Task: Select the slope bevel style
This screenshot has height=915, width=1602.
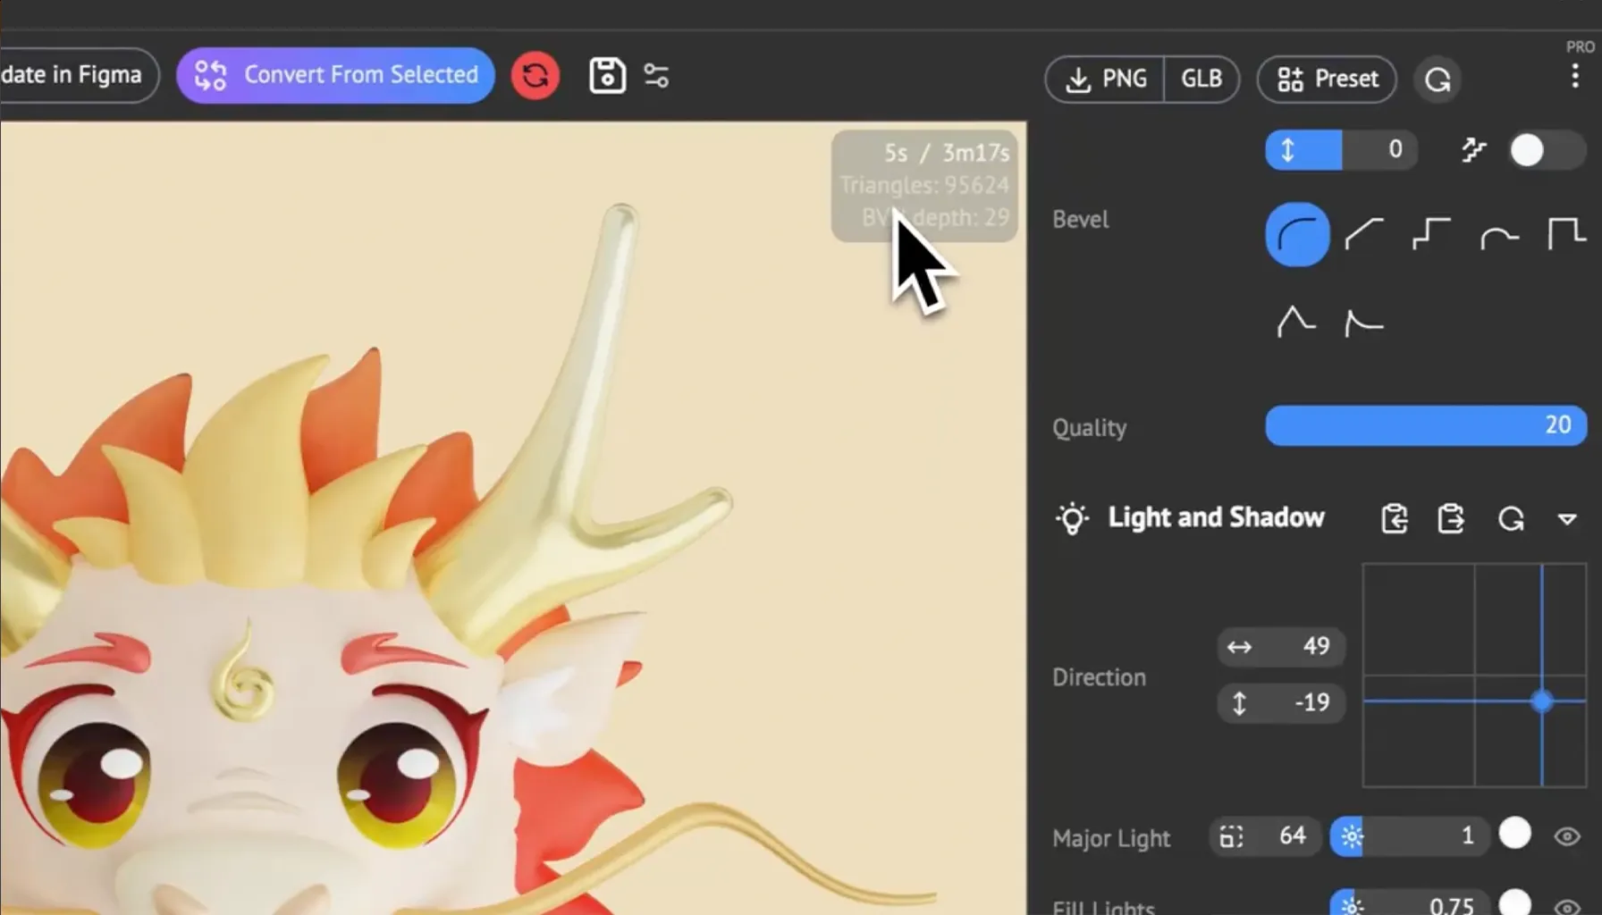Action: pyautogui.click(x=1363, y=234)
